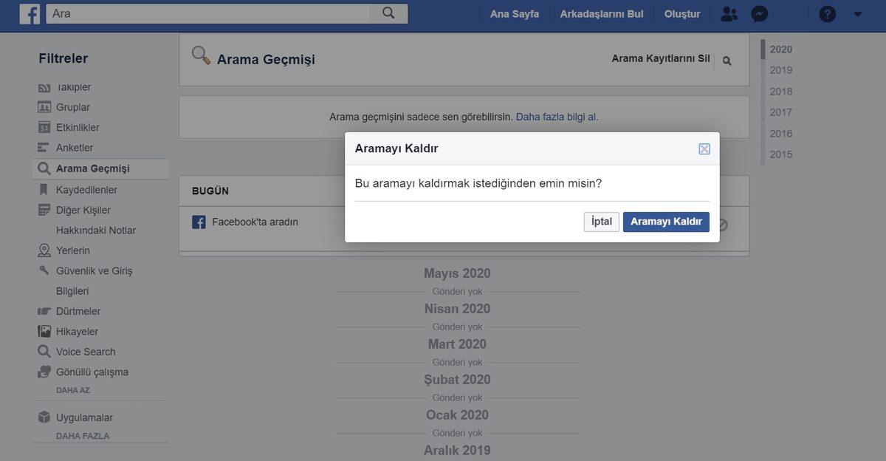Open the account settings dropdown arrow
Screen dimensions: 886x461
point(856,13)
